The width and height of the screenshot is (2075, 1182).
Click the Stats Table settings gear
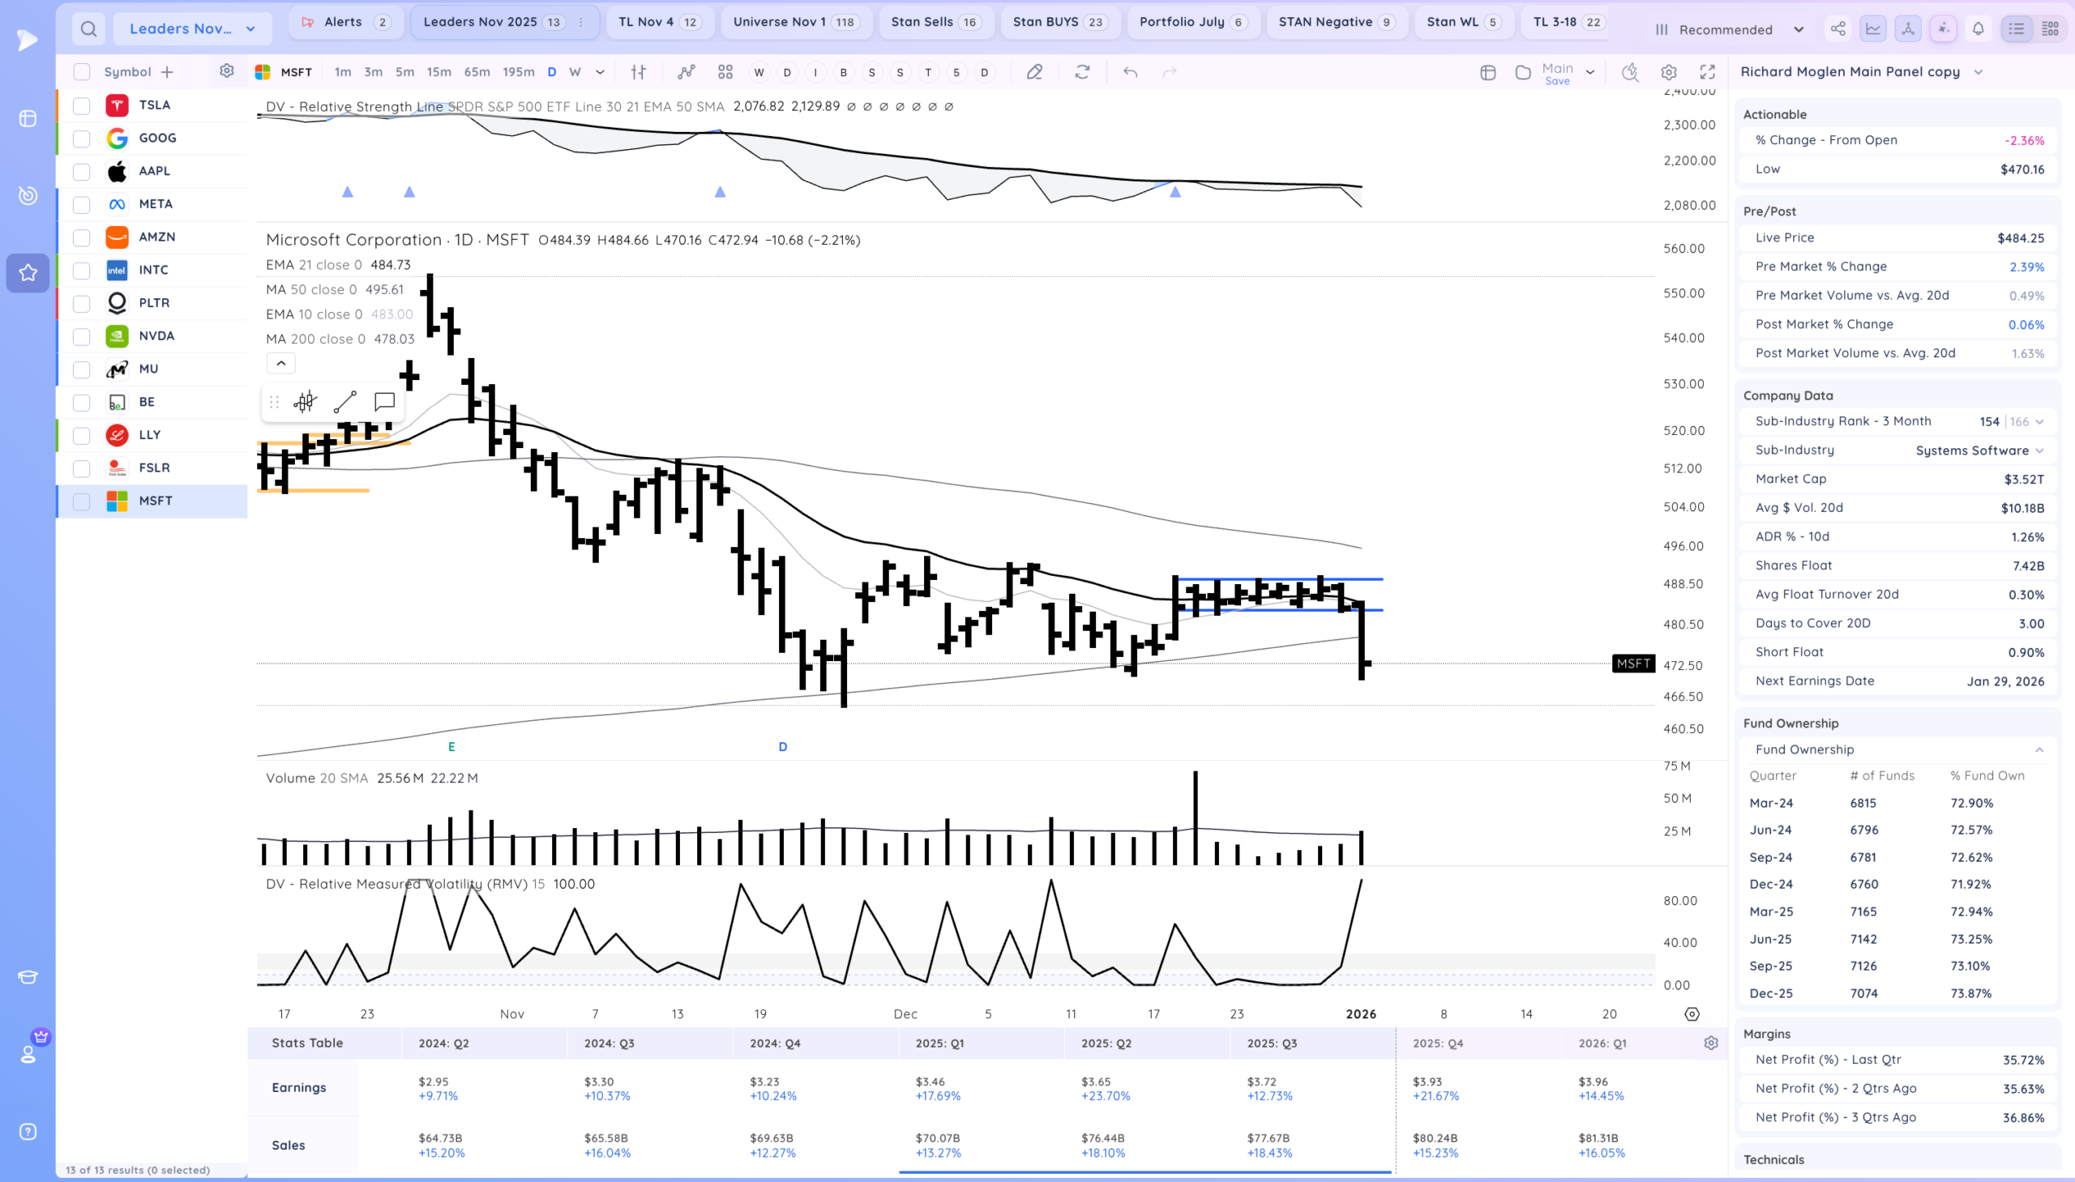[x=1710, y=1043]
